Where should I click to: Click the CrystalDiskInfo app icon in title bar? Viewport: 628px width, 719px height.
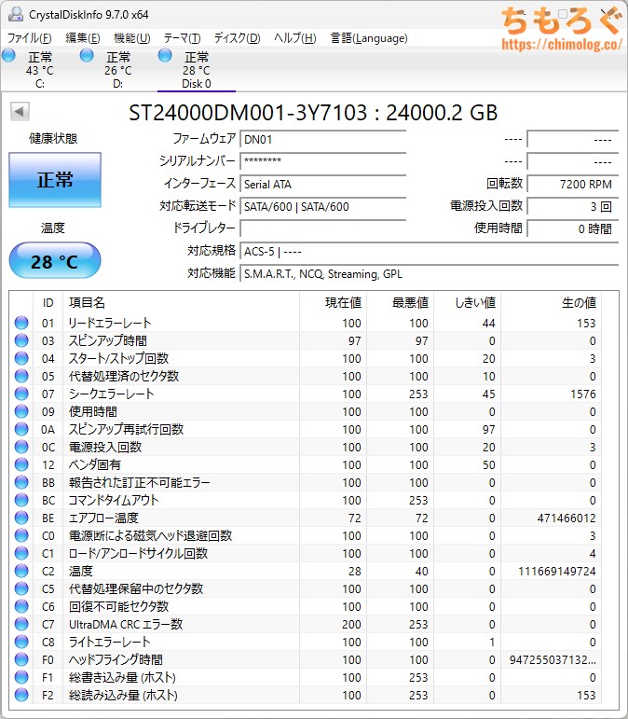point(16,14)
